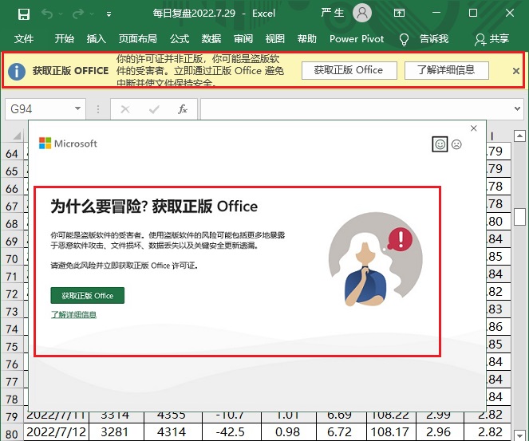Click the formula bar Enter checkmark icon

pos(154,109)
